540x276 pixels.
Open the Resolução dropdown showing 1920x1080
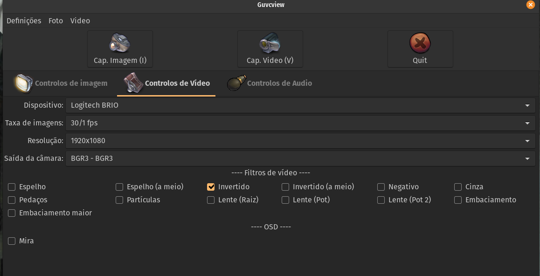pos(300,141)
